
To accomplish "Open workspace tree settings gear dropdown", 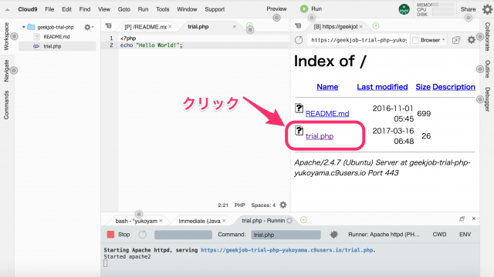I will click(89, 28).
